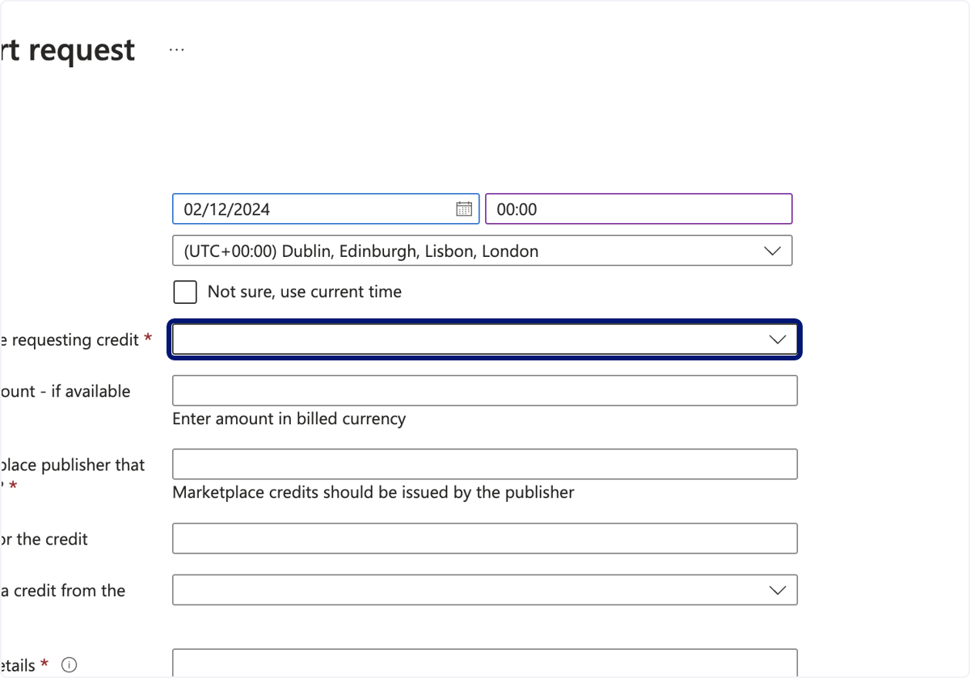970x678 pixels.
Task: Click info icon next to details label
Action: tap(70, 665)
